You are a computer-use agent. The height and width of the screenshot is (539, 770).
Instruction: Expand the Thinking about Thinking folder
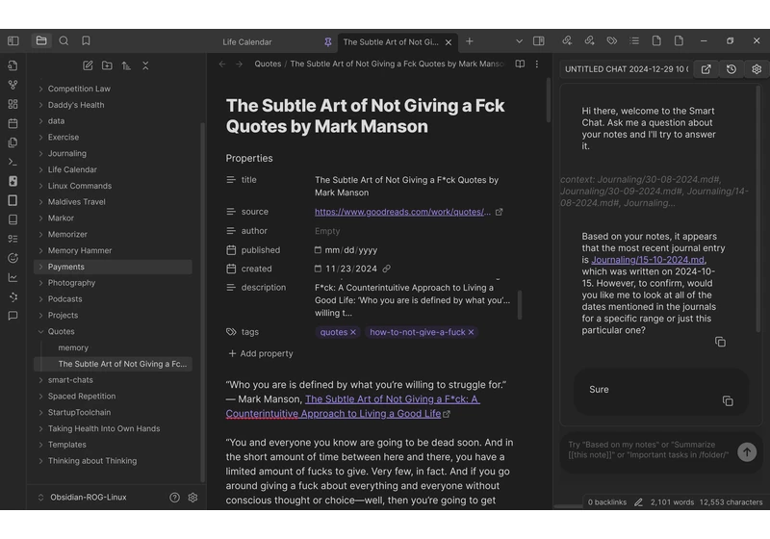pos(40,461)
